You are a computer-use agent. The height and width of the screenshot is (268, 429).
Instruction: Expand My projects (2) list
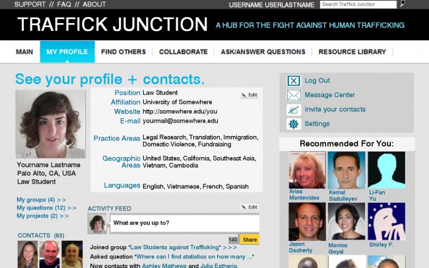pyautogui.click(x=42, y=216)
